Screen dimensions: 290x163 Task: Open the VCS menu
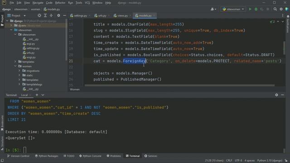pos(87,3)
